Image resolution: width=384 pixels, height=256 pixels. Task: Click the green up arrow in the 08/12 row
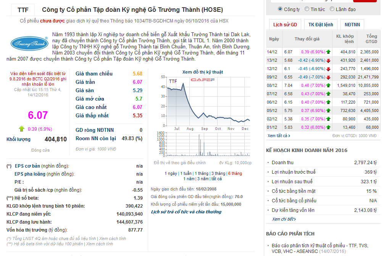pyautogui.click(x=328, y=85)
